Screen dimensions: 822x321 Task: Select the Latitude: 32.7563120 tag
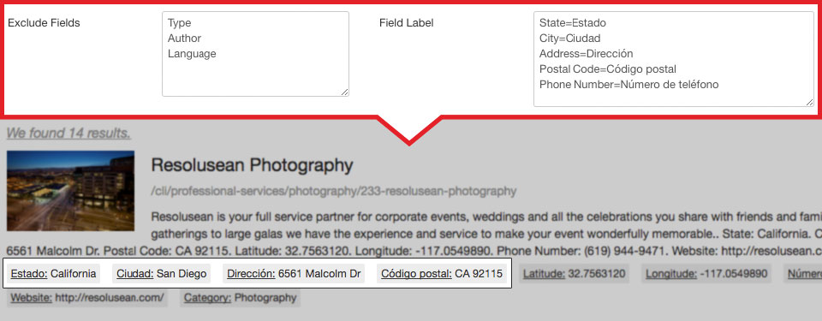(574, 273)
